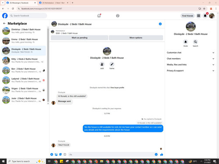
Task: Bookmark this page with the star icon
Action: coord(204,9)
